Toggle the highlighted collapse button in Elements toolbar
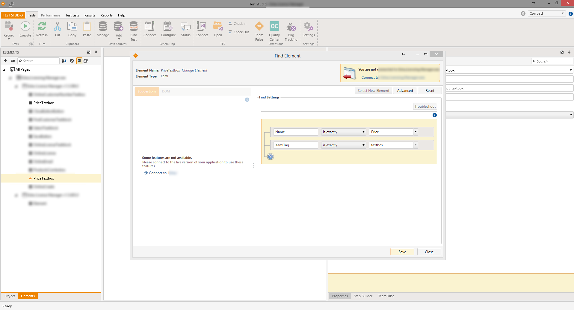 point(79,61)
